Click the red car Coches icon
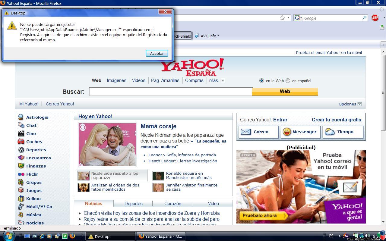This screenshot has height=241, width=386. tap(21, 142)
